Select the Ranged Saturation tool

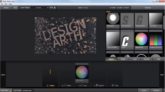point(156,40)
